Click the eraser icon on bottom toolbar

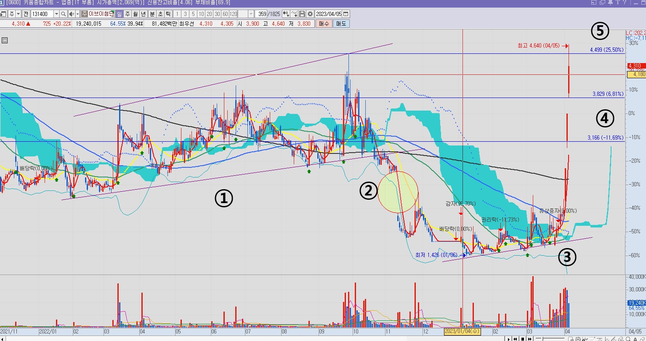[x=643, y=339]
